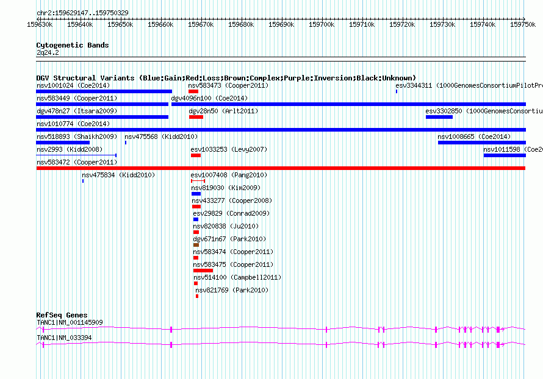The image size is (543, 379).
Task: Open nsv433277 (Cooper2008) label
Action: click(232, 200)
